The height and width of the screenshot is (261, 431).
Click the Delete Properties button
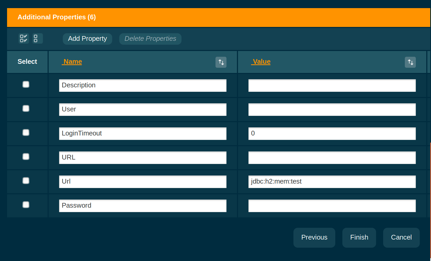click(150, 39)
